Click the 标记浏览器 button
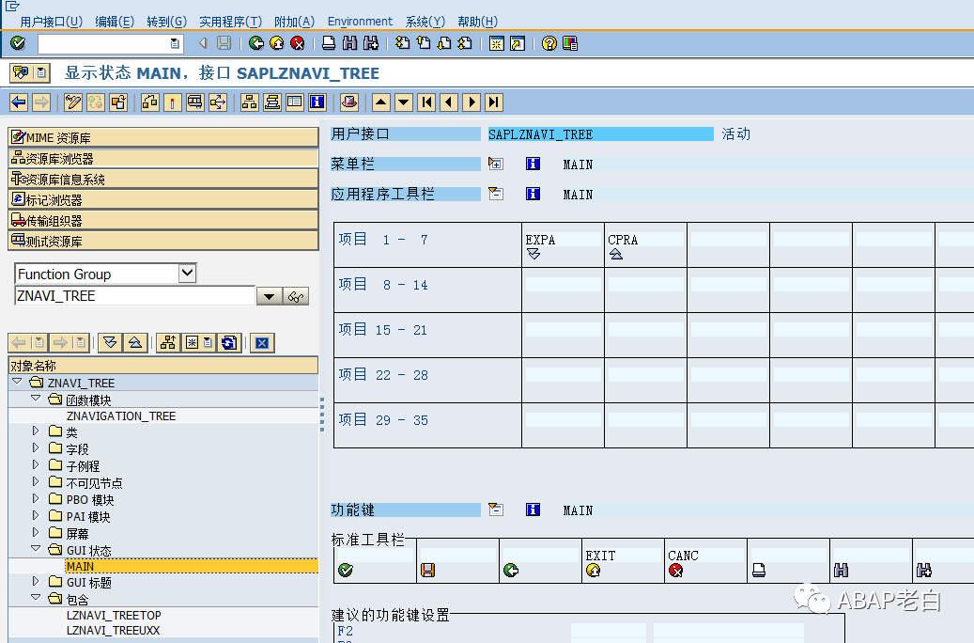 coord(163,199)
